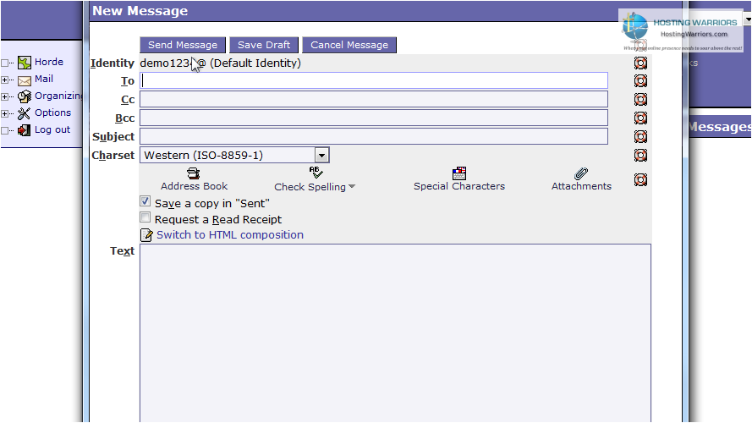Click the Attachments label
Viewport: 752px width, 423px height.
[581, 186]
